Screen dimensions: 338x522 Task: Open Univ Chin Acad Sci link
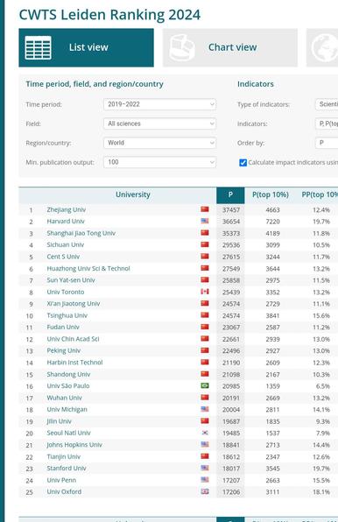pyautogui.click(x=73, y=339)
